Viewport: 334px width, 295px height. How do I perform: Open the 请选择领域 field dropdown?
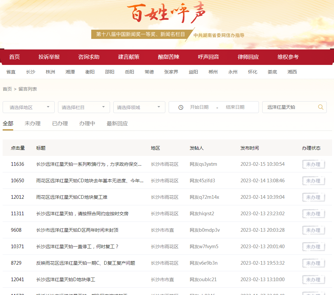(139, 107)
